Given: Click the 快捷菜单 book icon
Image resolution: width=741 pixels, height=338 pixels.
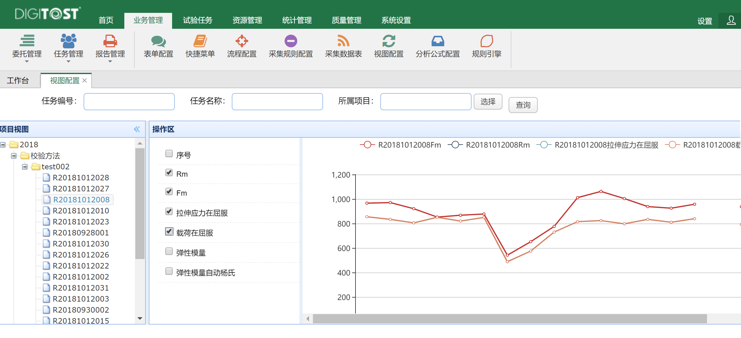Looking at the screenshot, I should 200,41.
